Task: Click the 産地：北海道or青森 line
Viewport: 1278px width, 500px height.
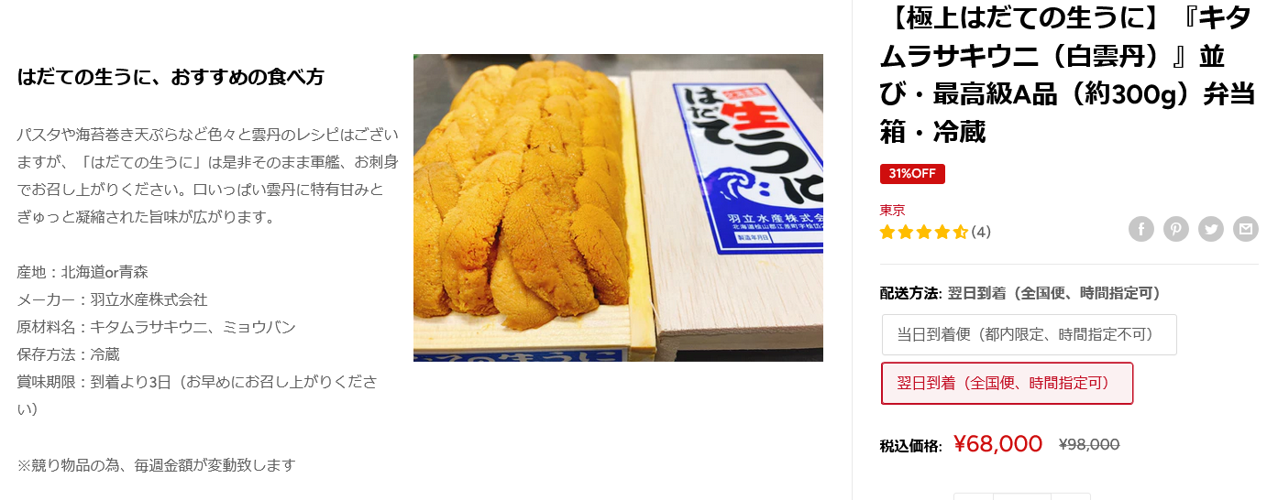Action: (x=83, y=272)
